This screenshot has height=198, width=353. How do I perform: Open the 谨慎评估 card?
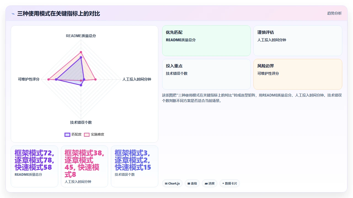pos(298,41)
